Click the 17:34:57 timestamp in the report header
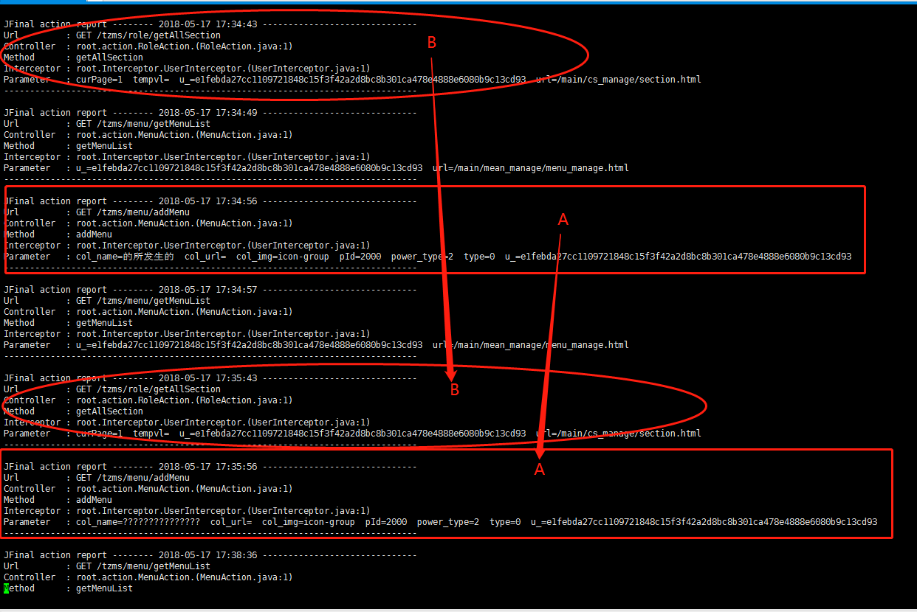This screenshot has width=917, height=612. click(232, 290)
